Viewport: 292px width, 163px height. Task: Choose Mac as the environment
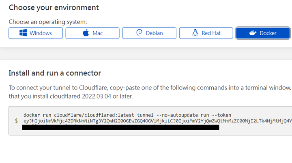pos(92,33)
